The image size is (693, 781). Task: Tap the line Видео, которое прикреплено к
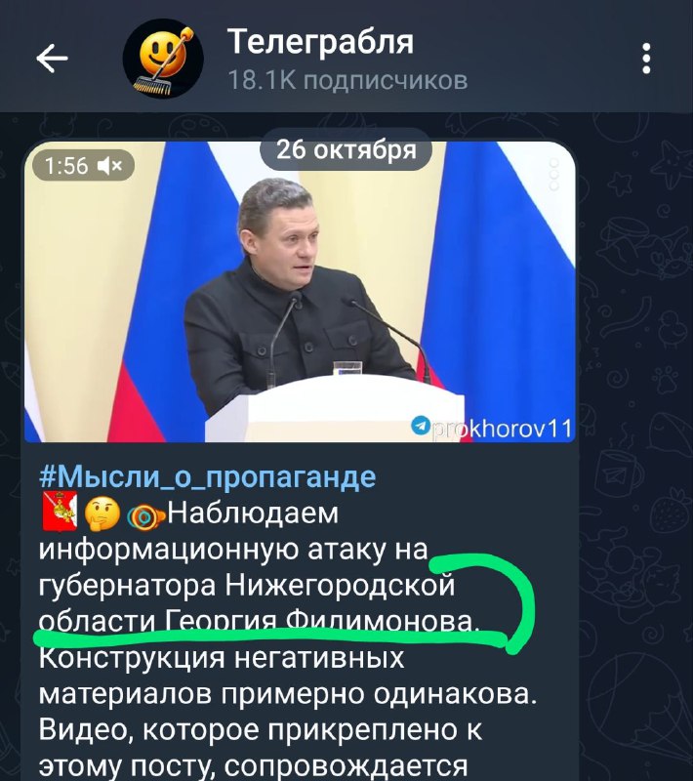[x=261, y=730]
